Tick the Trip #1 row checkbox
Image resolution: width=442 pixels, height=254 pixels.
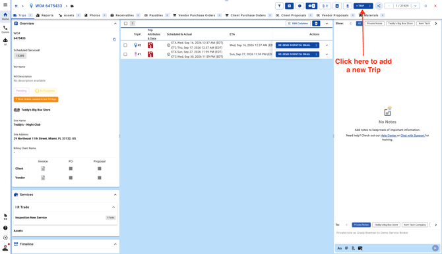click(125, 55)
